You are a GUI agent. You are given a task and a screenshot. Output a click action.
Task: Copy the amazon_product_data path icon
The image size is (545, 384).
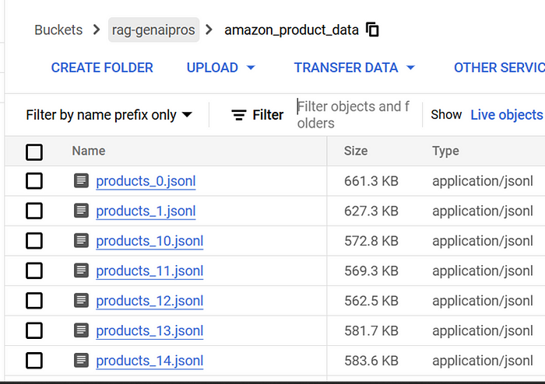[373, 30]
